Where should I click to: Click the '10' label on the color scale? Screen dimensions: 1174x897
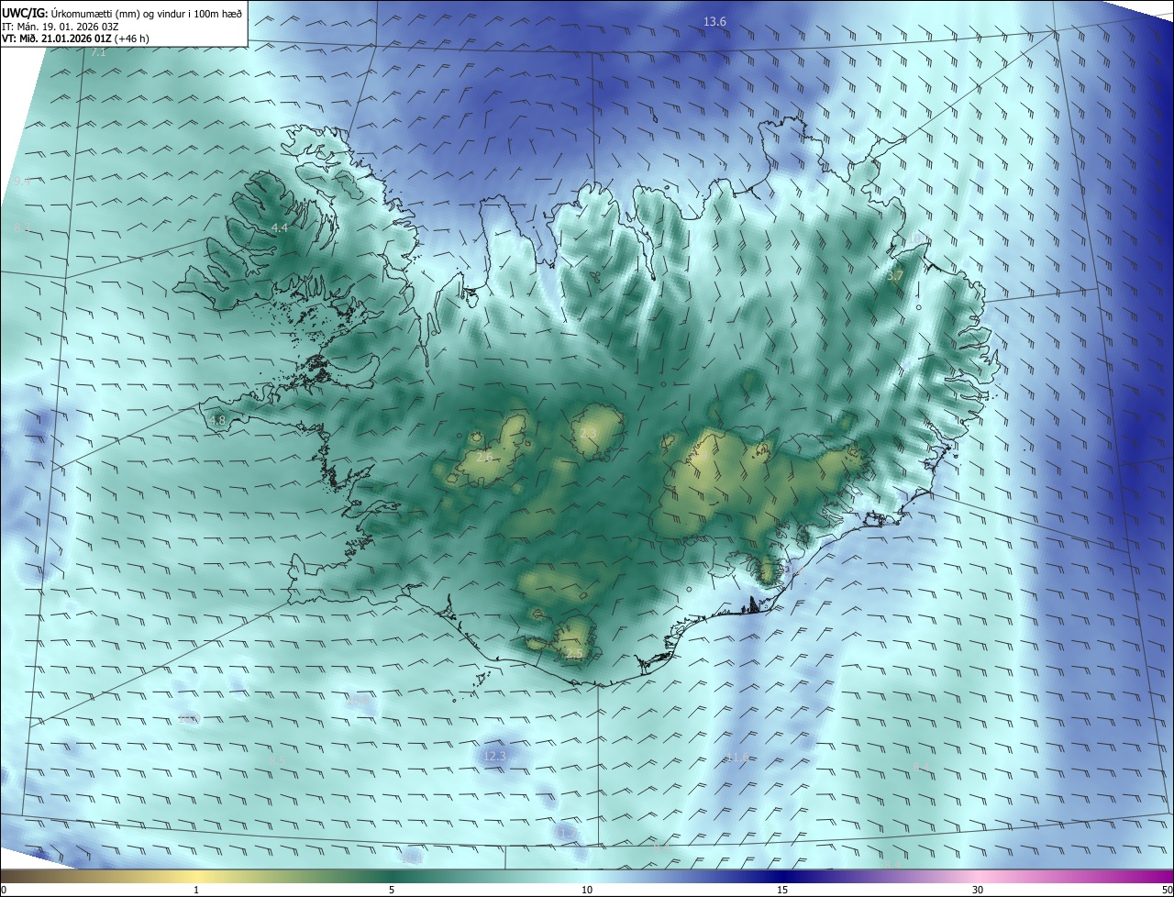[587, 890]
